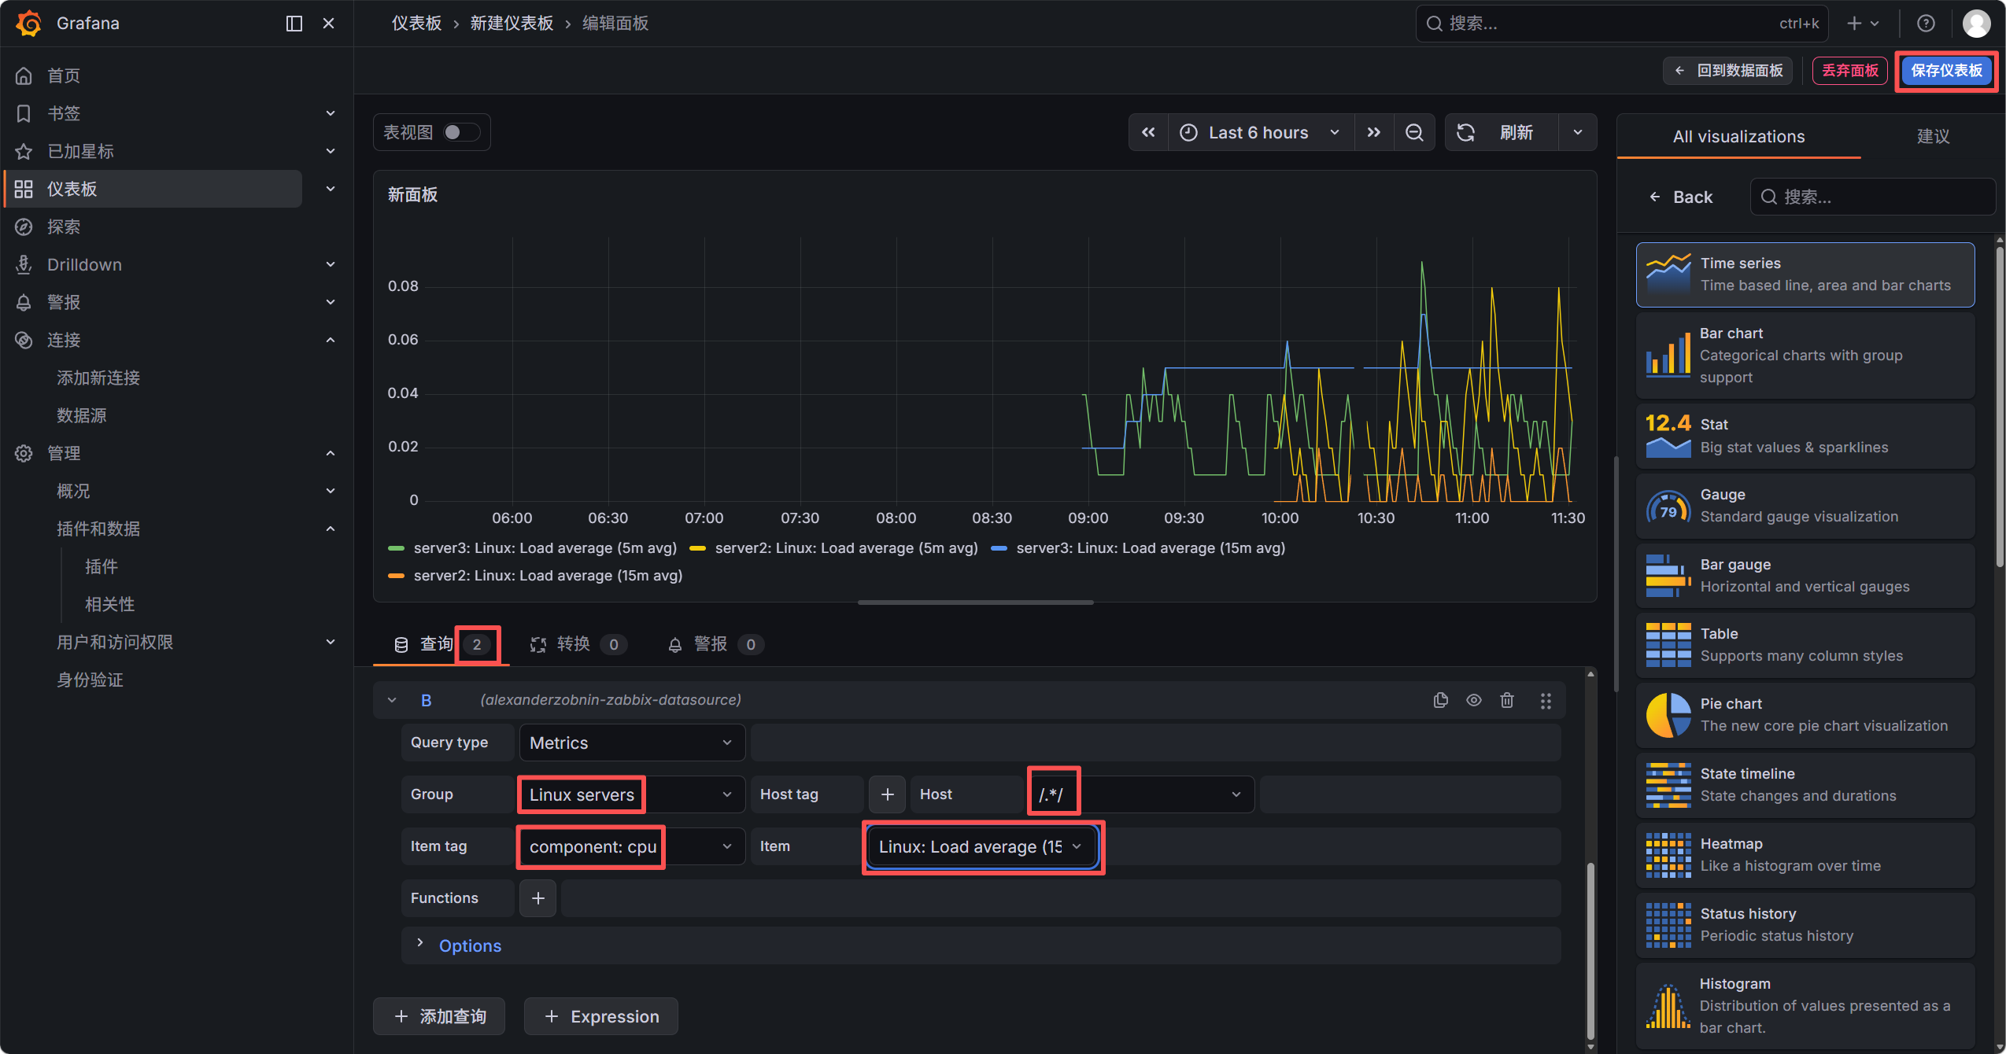Image resolution: width=2006 pixels, height=1054 pixels.
Task: Collapse the 连接 connections section chevron
Action: click(x=331, y=340)
